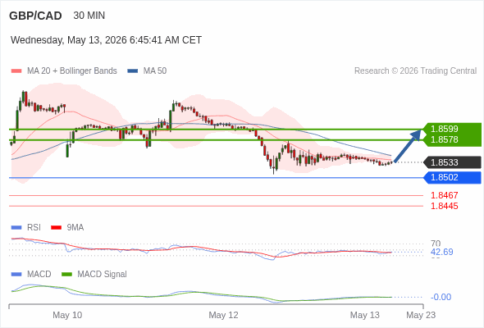Click the 1.8533 current price tag
The width and height of the screenshot is (484, 328).
coord(453,162)
